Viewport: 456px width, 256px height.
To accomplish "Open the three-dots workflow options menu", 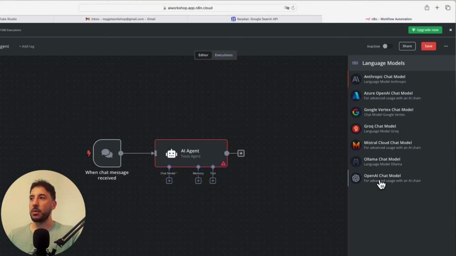I will [x=446, y=46].
